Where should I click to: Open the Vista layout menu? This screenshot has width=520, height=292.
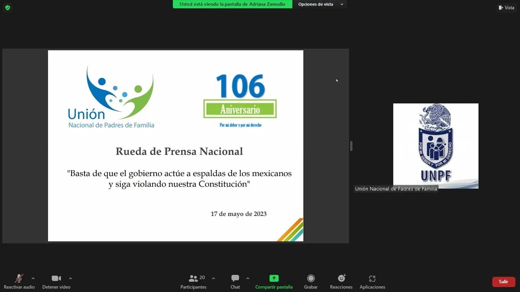(506, 7)
